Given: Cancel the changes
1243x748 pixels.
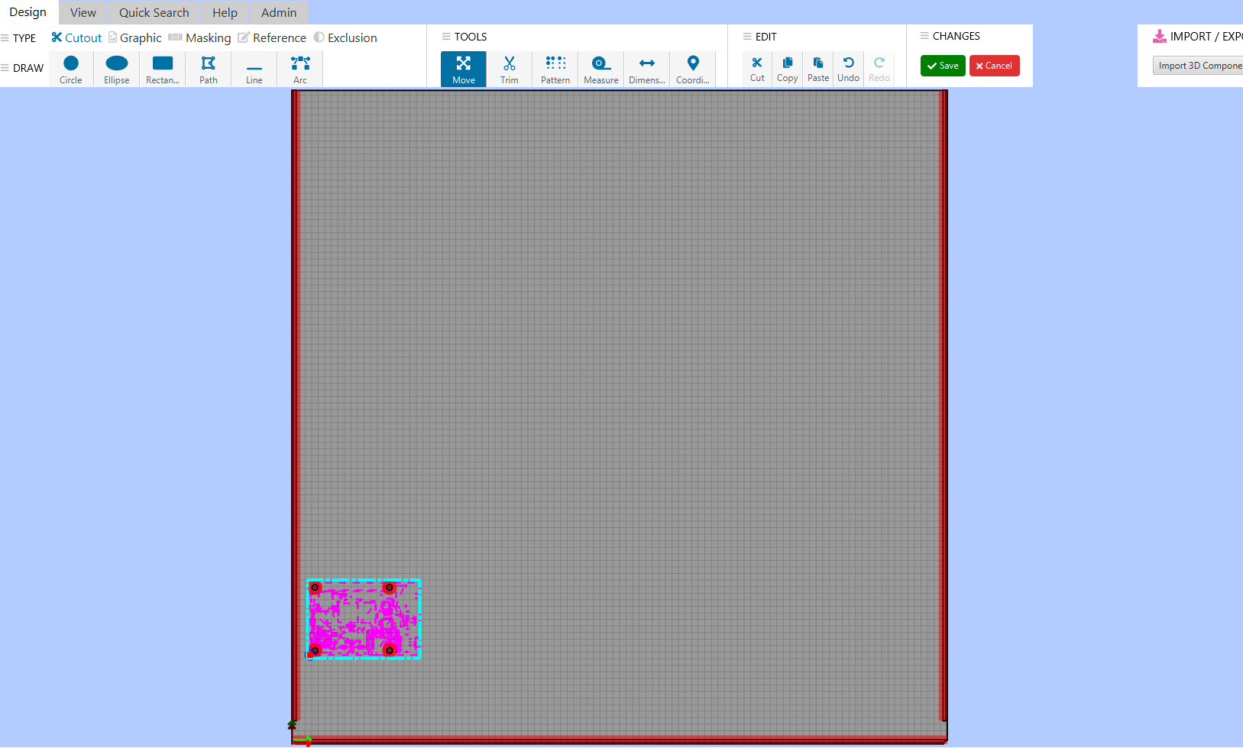Looking at the screenshot, I should pos(994,66).
